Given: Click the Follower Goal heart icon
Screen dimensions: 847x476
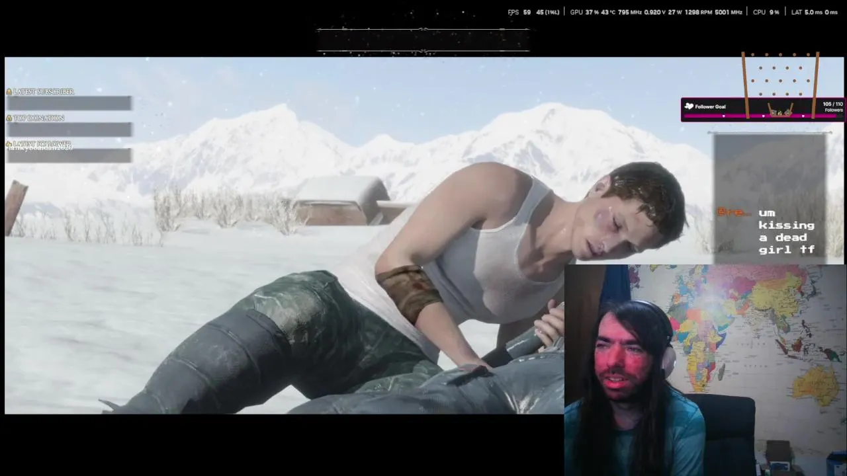Looking at the screenshot, I should point(689,106).
